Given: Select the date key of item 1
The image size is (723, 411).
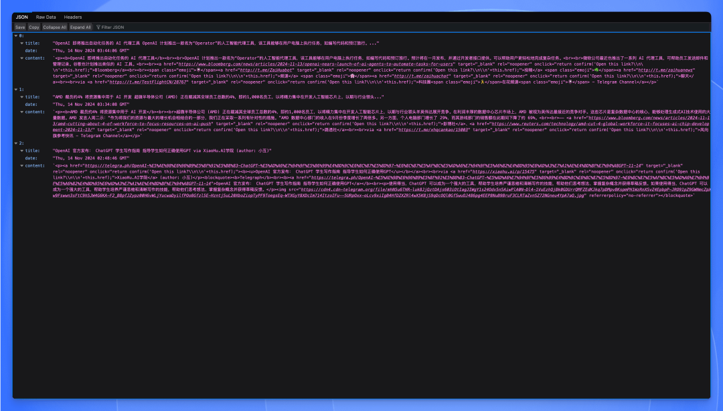Looking at the screenshot, I should pyautogui.click(x=31, y=104).
